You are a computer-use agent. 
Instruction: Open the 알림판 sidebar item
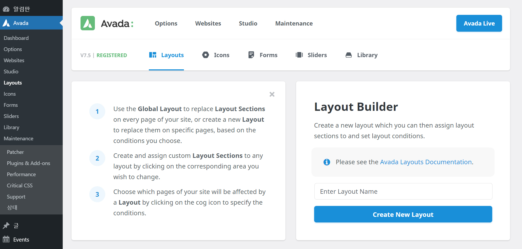click(x=31, y=9)
